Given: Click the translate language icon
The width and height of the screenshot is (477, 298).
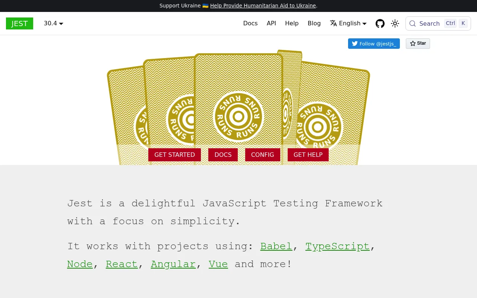Looking at the screenshot, I should [334, 23].
